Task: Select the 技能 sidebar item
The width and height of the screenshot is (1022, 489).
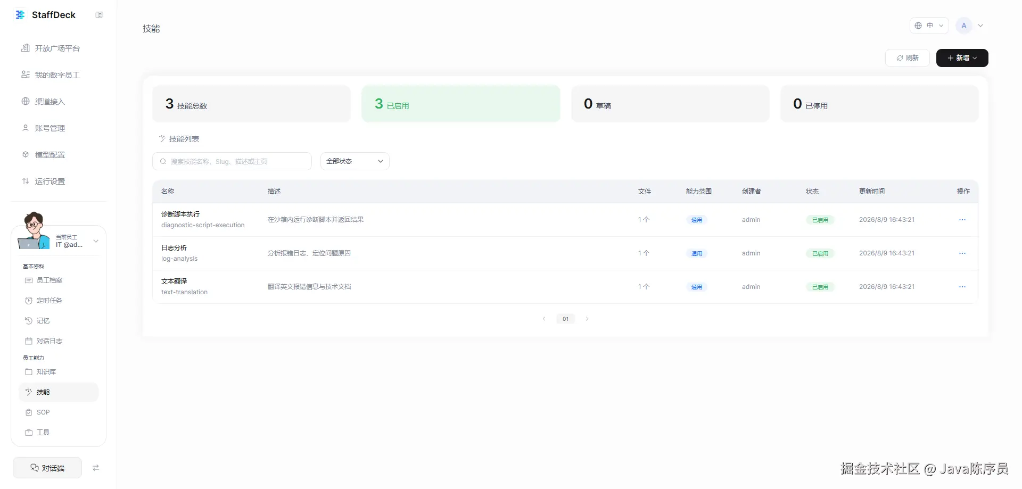Action: (x=59, y=392)
